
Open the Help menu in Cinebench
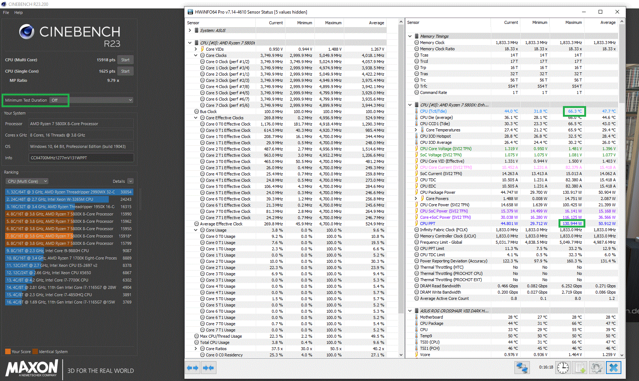18,12
